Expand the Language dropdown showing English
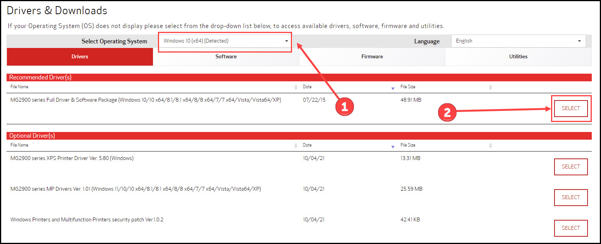This screenshot has width=601, height=244. point(518,41)
